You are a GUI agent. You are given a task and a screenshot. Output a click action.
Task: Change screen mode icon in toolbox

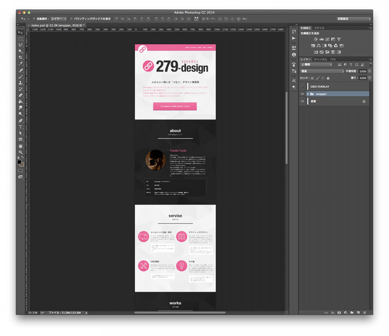point(20,177)
